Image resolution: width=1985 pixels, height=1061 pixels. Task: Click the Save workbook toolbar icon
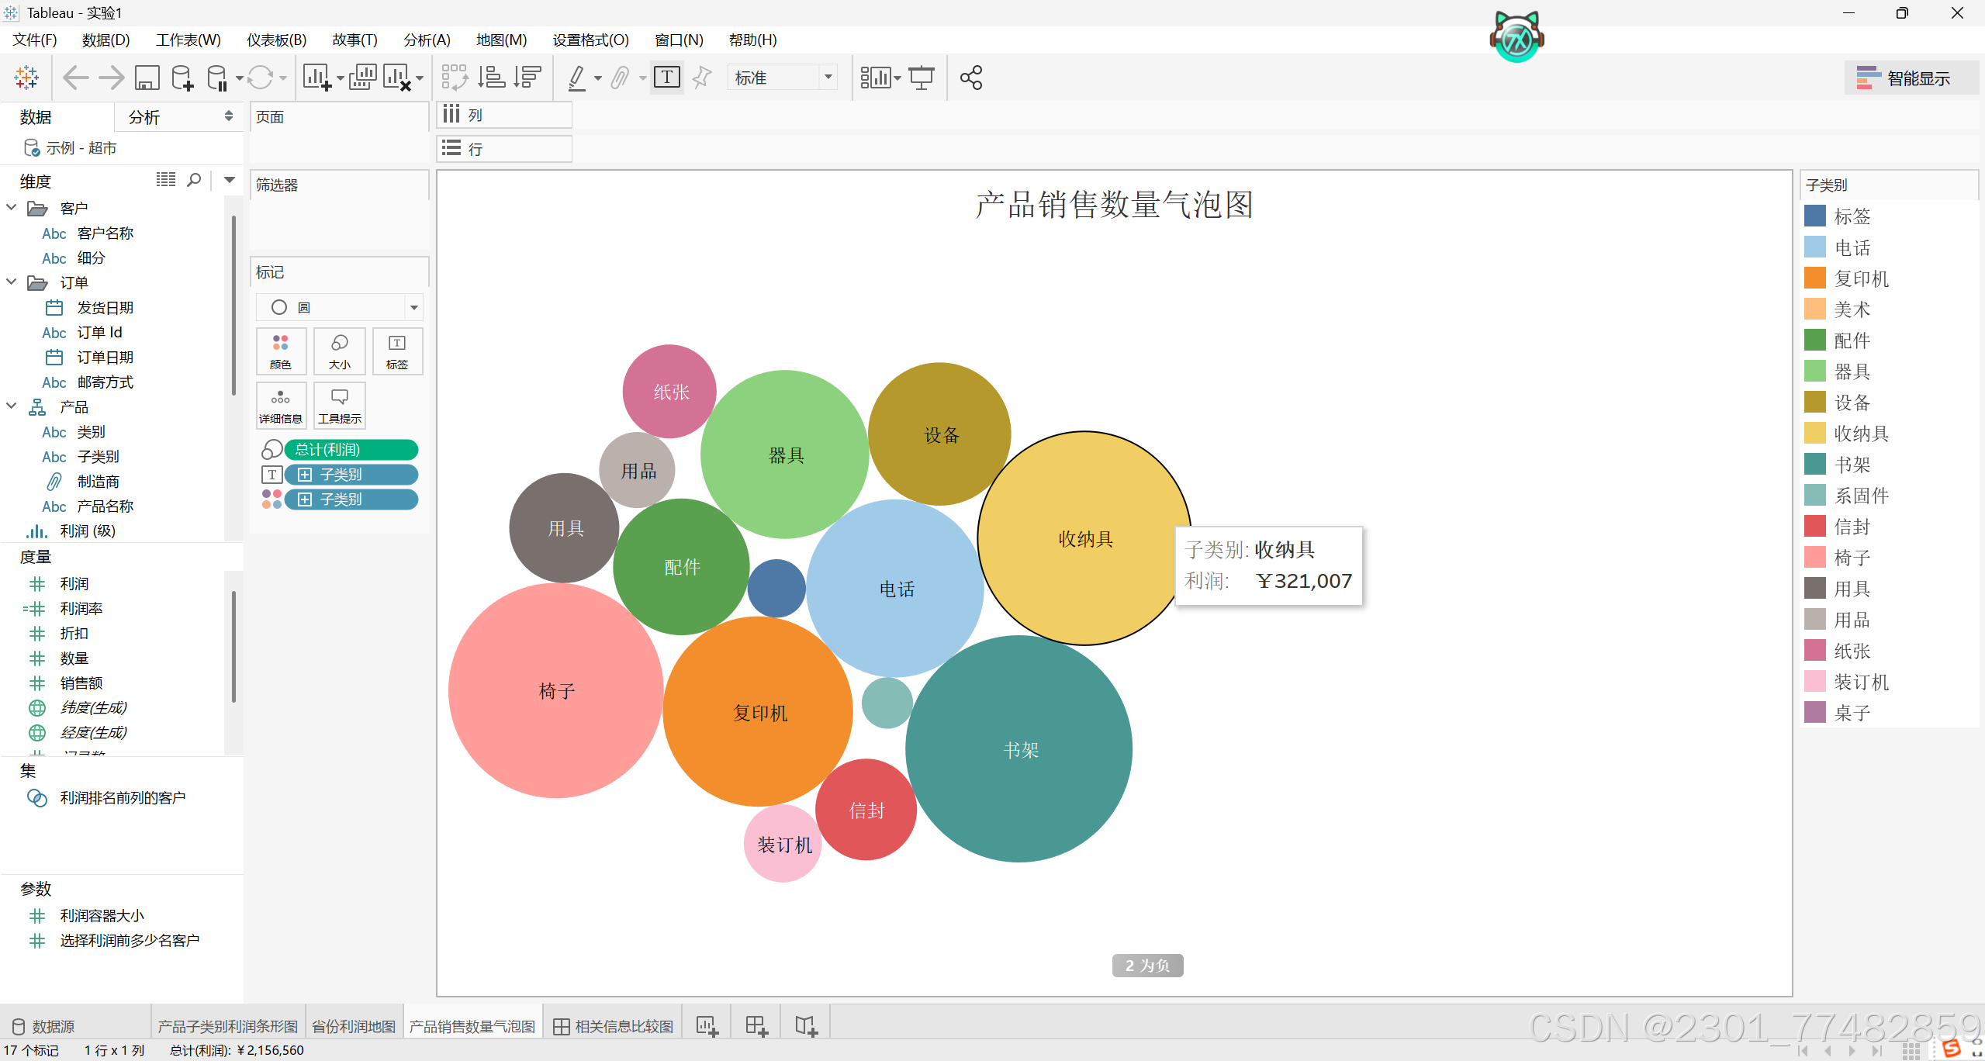(x=147, y=78)
